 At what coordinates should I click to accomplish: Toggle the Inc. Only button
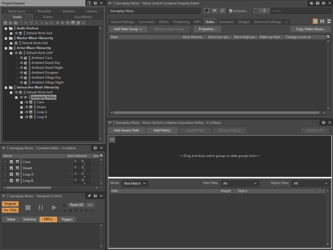(x=10, y=210)
